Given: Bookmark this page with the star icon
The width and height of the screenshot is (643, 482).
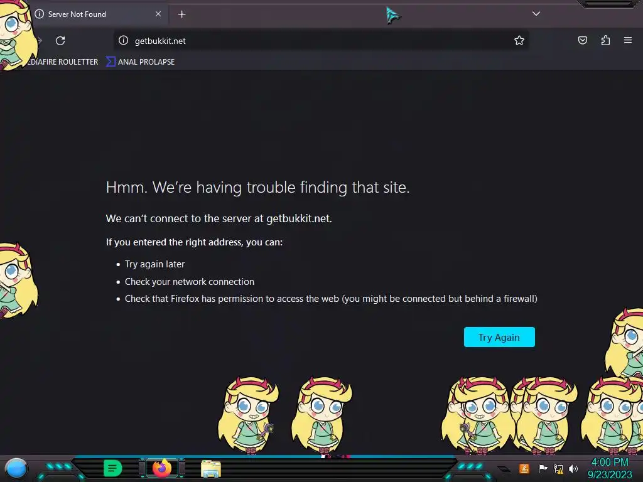Looking at the screenshot, I should coord(519,40).
